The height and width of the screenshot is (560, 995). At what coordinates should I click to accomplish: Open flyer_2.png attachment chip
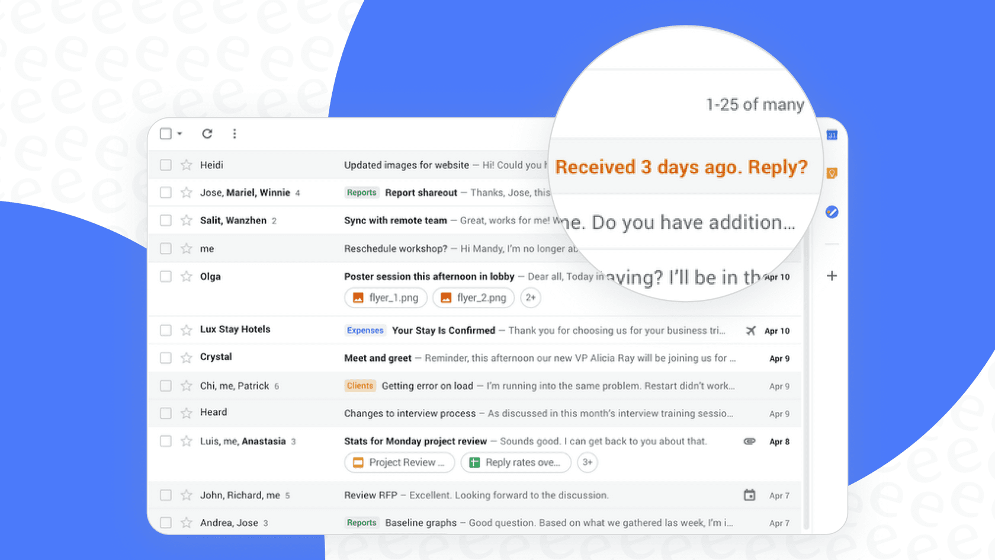pyautogui.click(x=474, y=297)
